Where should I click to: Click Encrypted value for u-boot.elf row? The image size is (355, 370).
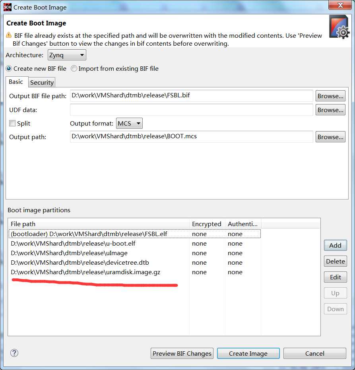click(x=199, y=244)
